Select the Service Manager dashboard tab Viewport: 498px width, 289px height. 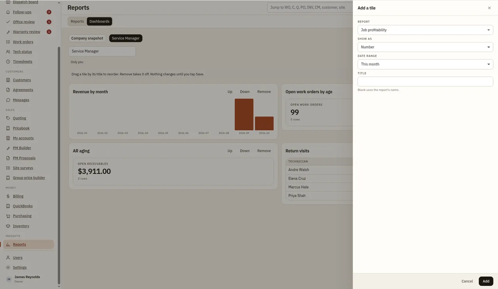[x=126, y=38]
